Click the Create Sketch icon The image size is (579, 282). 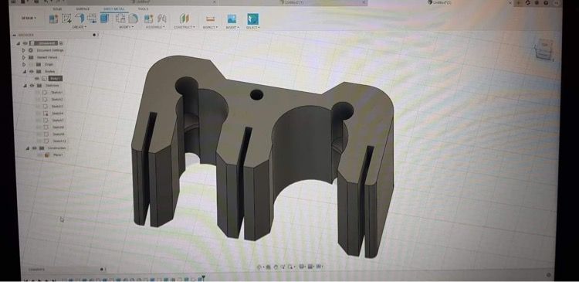[x=67, y=18]
